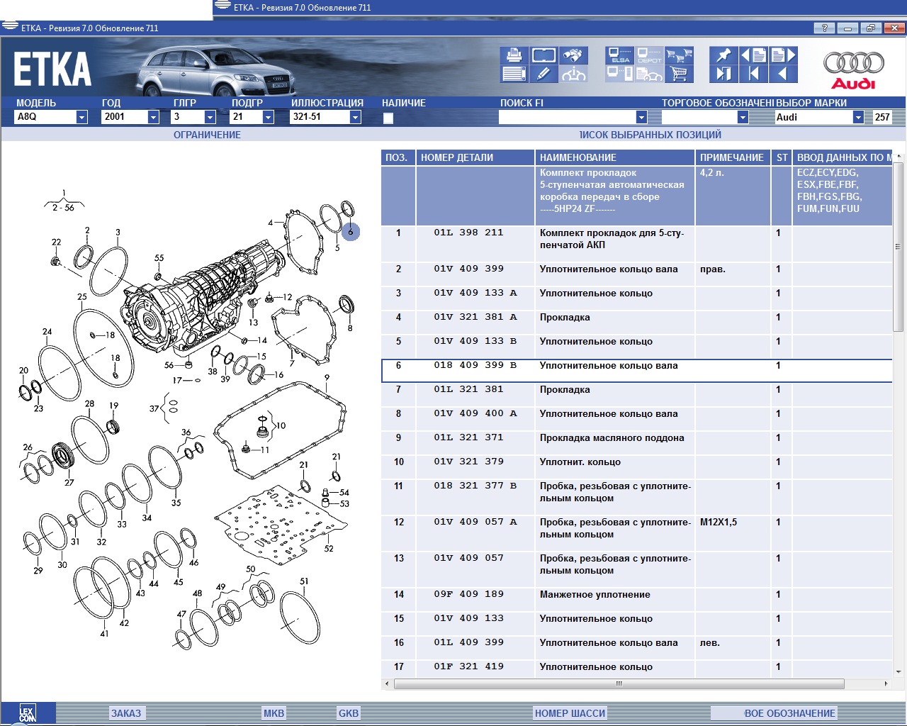Select part number 01L 398 211

468,233
